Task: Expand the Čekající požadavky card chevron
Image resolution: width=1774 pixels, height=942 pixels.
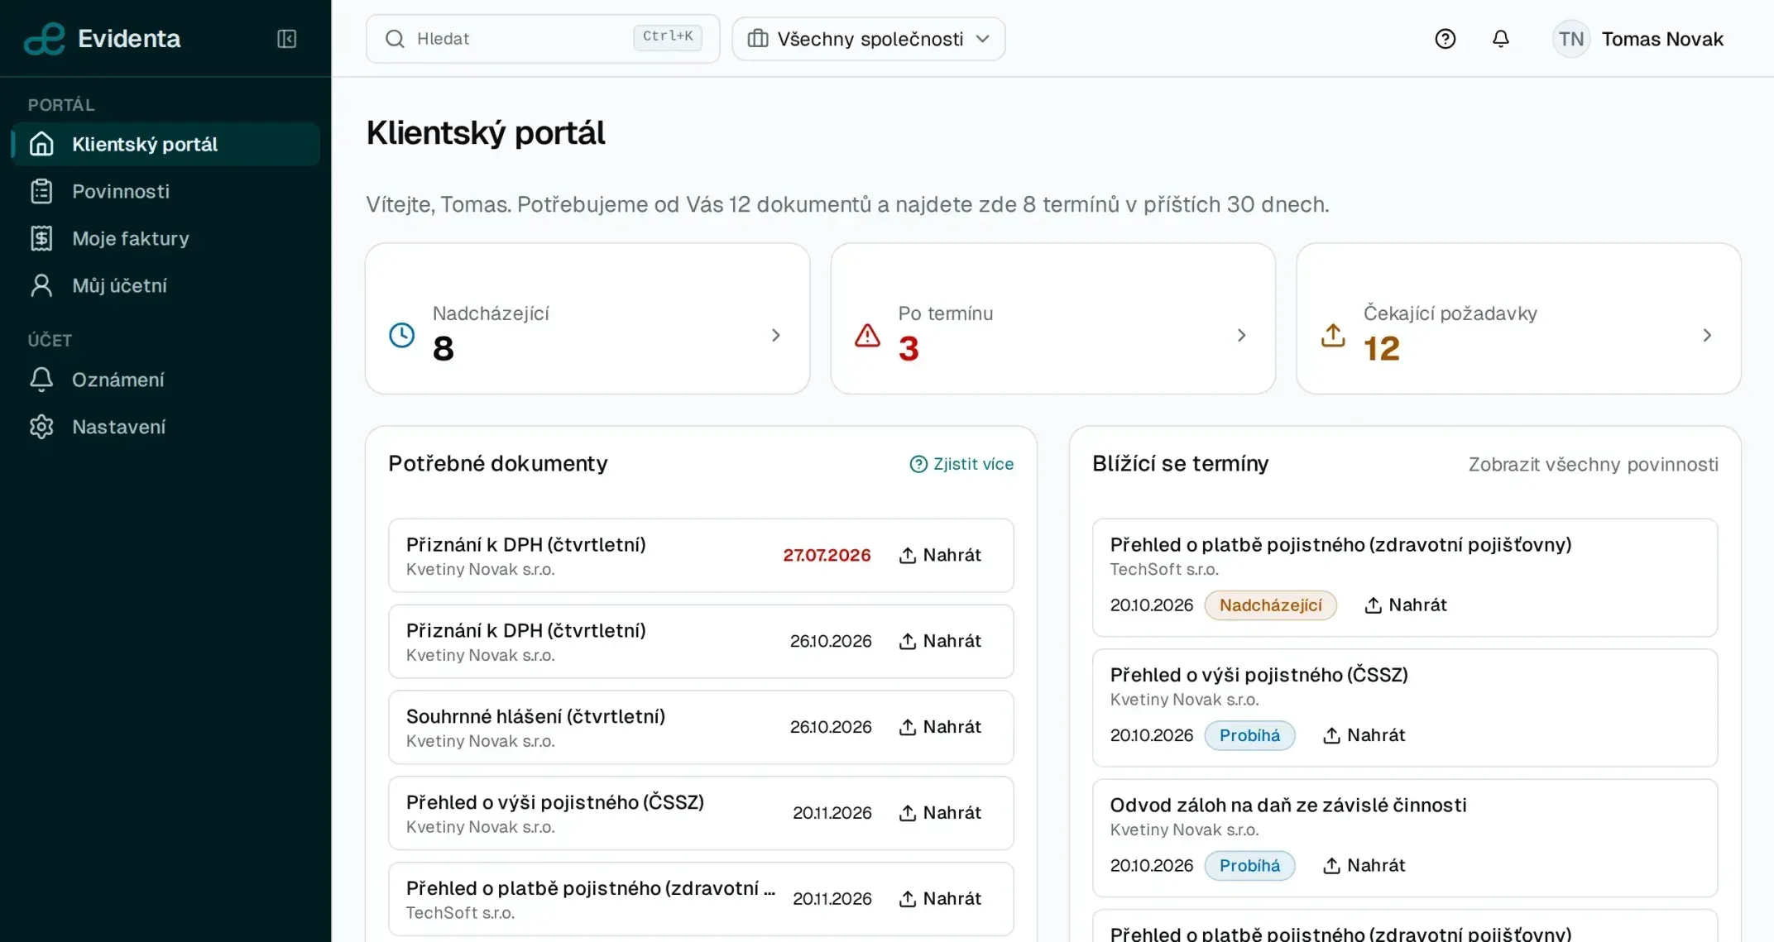Action: pyautogui.click(x=1707, y=335)
